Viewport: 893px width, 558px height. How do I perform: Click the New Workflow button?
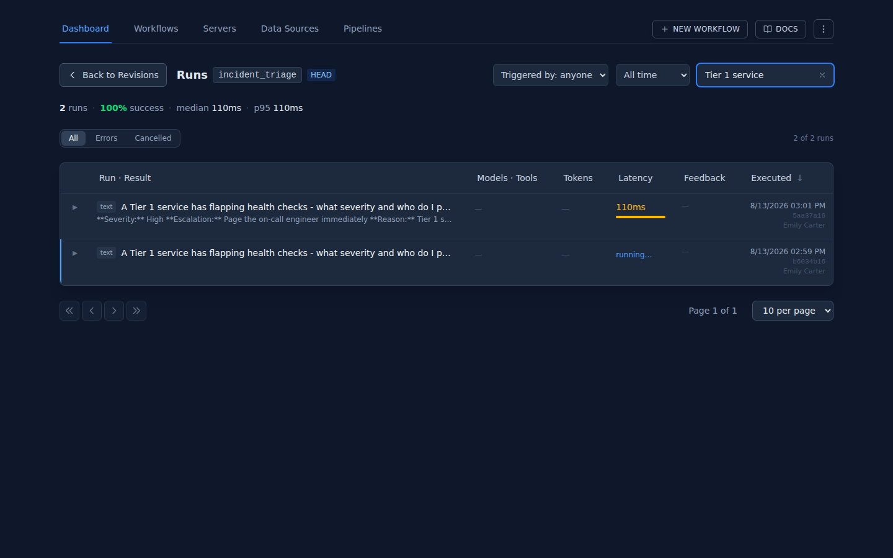click(x=700, y=29)
